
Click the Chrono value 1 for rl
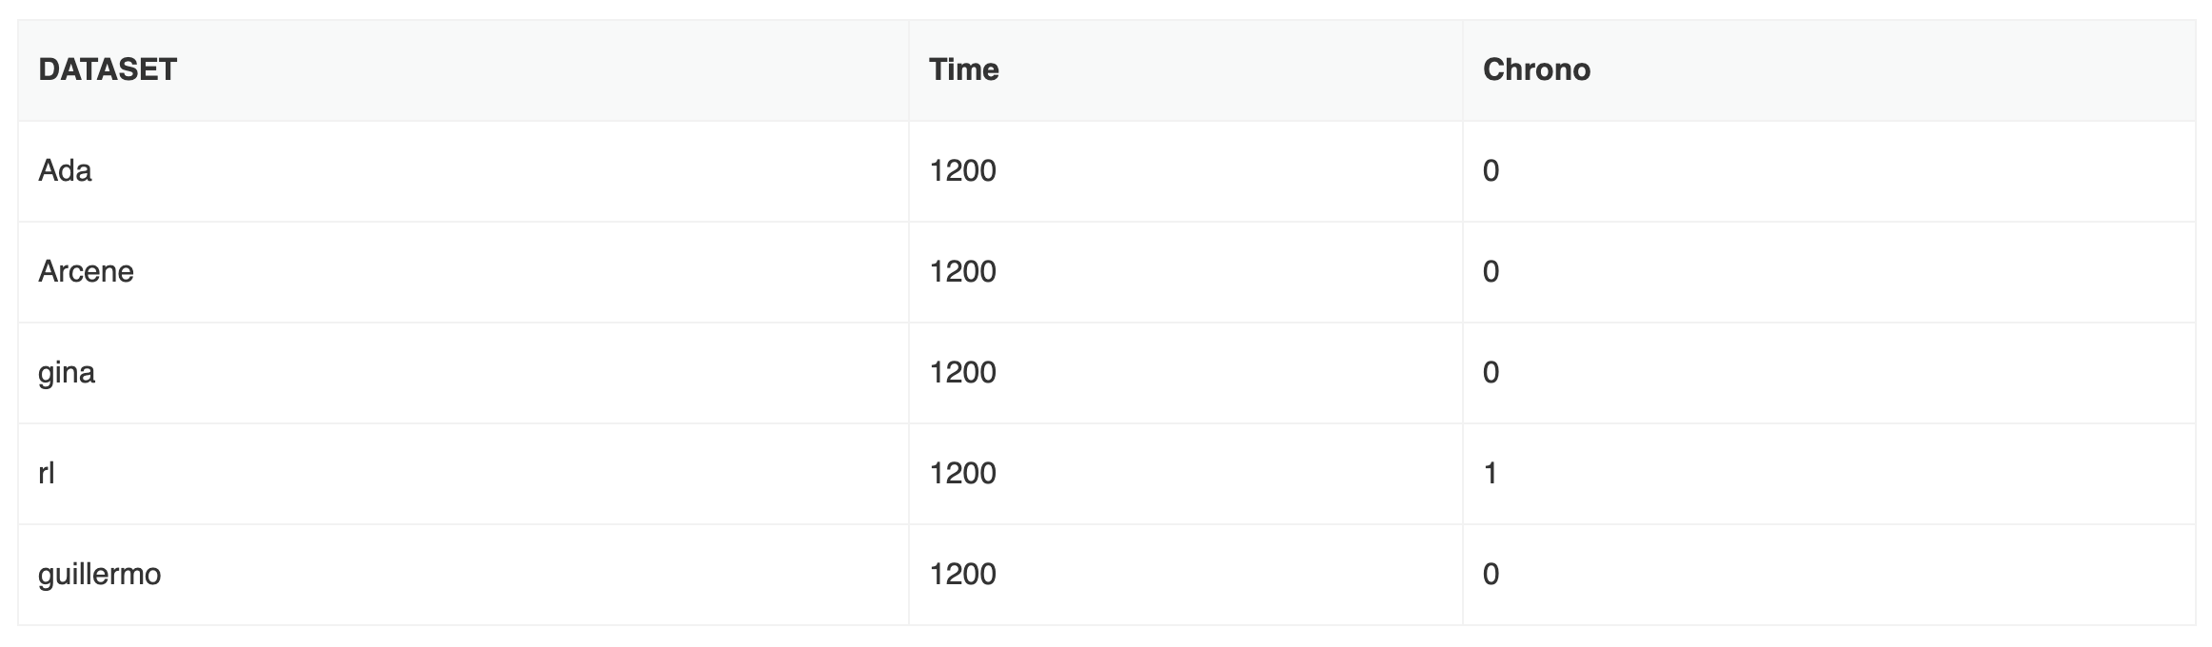click(1491, 473)
